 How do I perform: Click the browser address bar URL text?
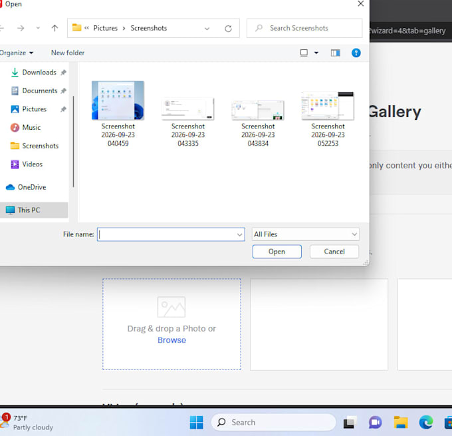tap(408, 31)
